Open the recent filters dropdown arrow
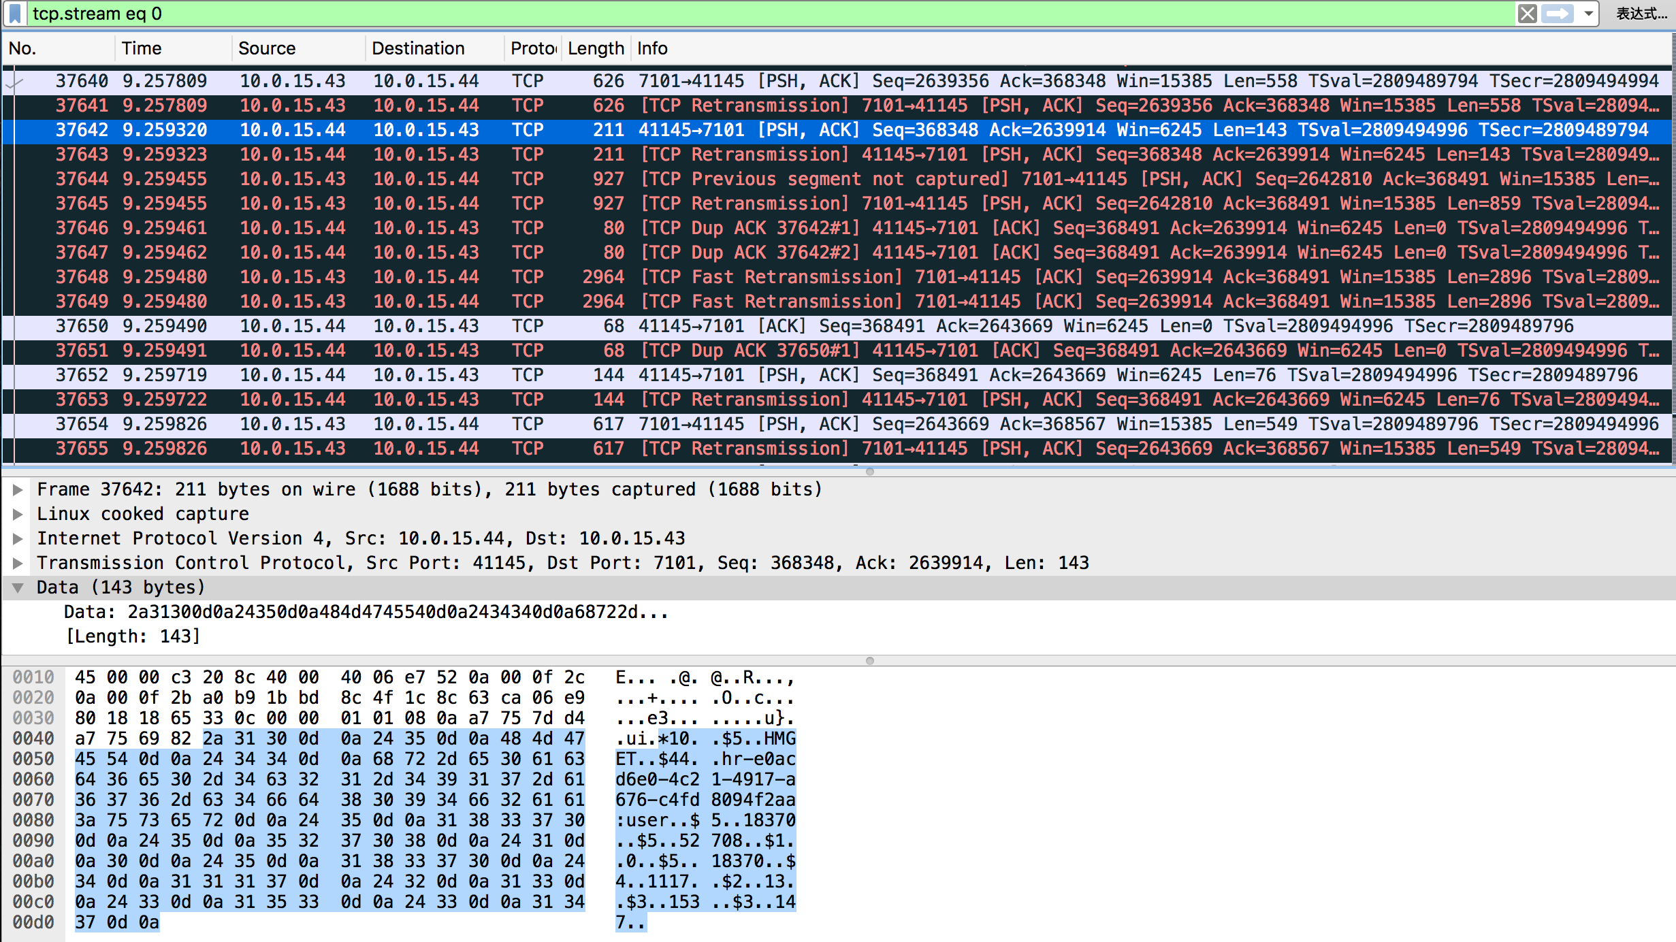This screenshot has height=942, width=1676. [1588, 14]
